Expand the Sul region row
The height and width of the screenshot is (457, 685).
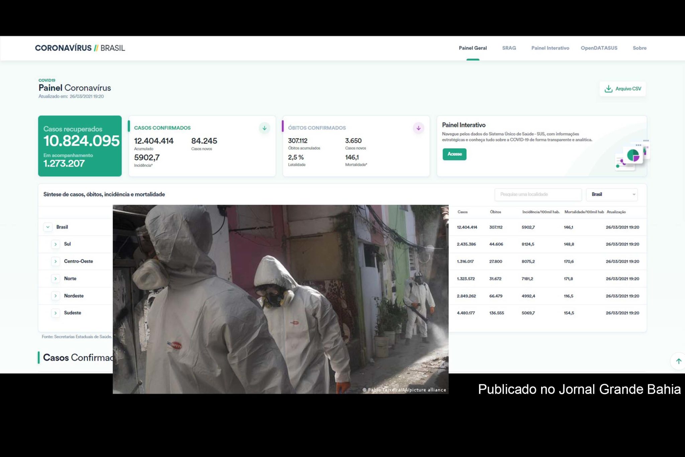coord(56,244)
